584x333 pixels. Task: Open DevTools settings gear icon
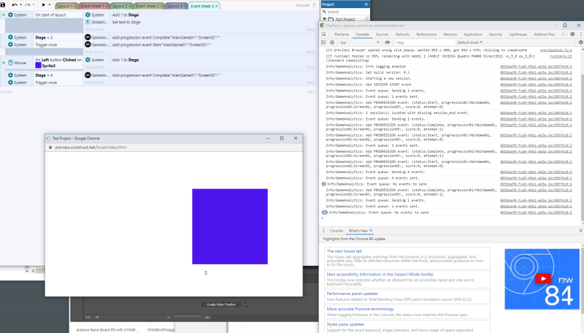tap(572, 34)
